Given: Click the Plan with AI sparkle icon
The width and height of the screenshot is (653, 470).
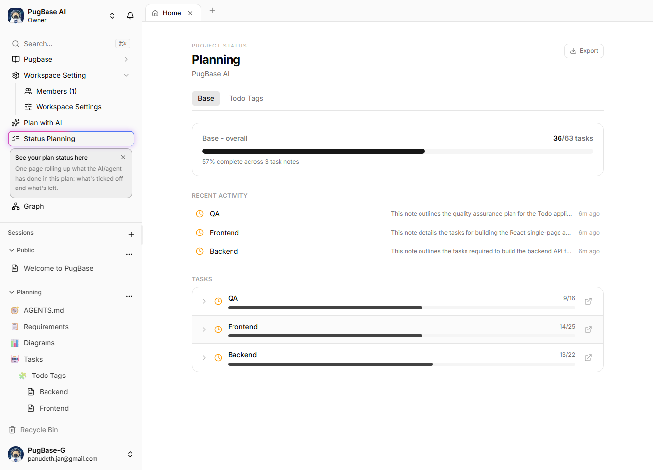Looking at the screenshot, I should pos(16,123).
